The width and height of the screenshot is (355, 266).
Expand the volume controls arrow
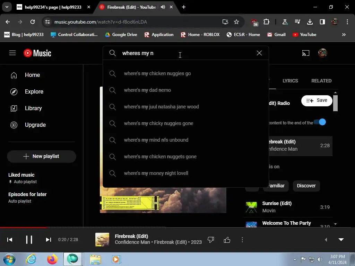click(326, 240)
